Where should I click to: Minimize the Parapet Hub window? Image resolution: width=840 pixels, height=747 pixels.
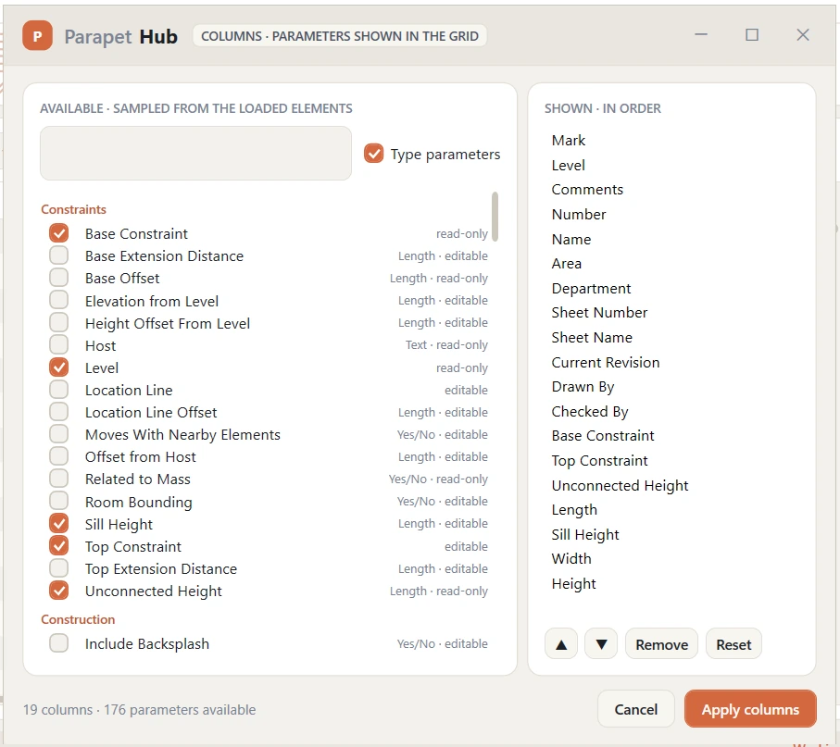[701, 35]
